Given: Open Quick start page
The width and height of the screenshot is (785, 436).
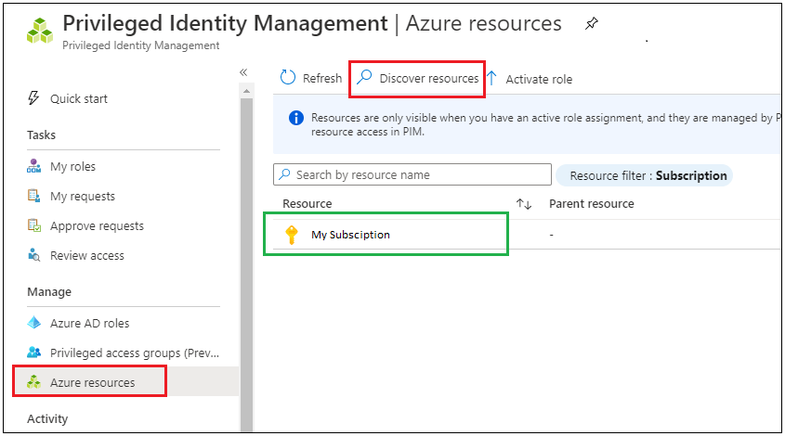Looking at the screenshot, I should 79,99.
